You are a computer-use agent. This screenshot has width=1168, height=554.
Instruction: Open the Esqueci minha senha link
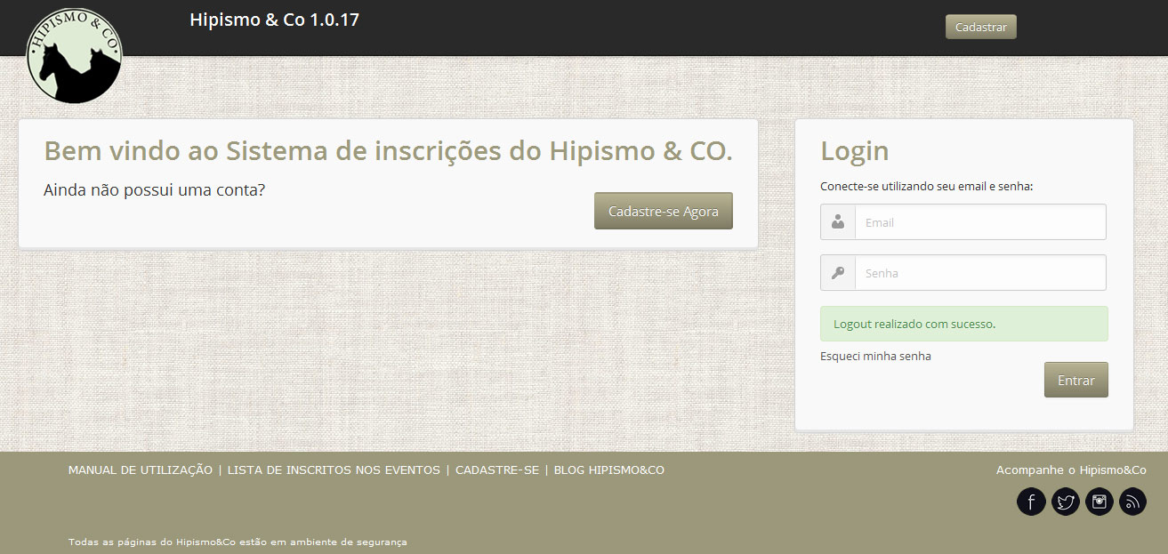875,356
